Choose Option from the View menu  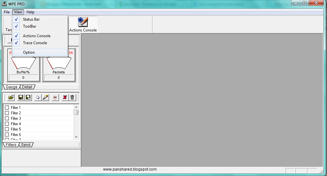(40, 52)
